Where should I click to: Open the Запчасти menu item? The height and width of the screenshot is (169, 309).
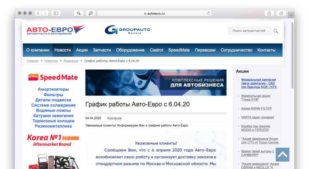click(x=102, y=50)
